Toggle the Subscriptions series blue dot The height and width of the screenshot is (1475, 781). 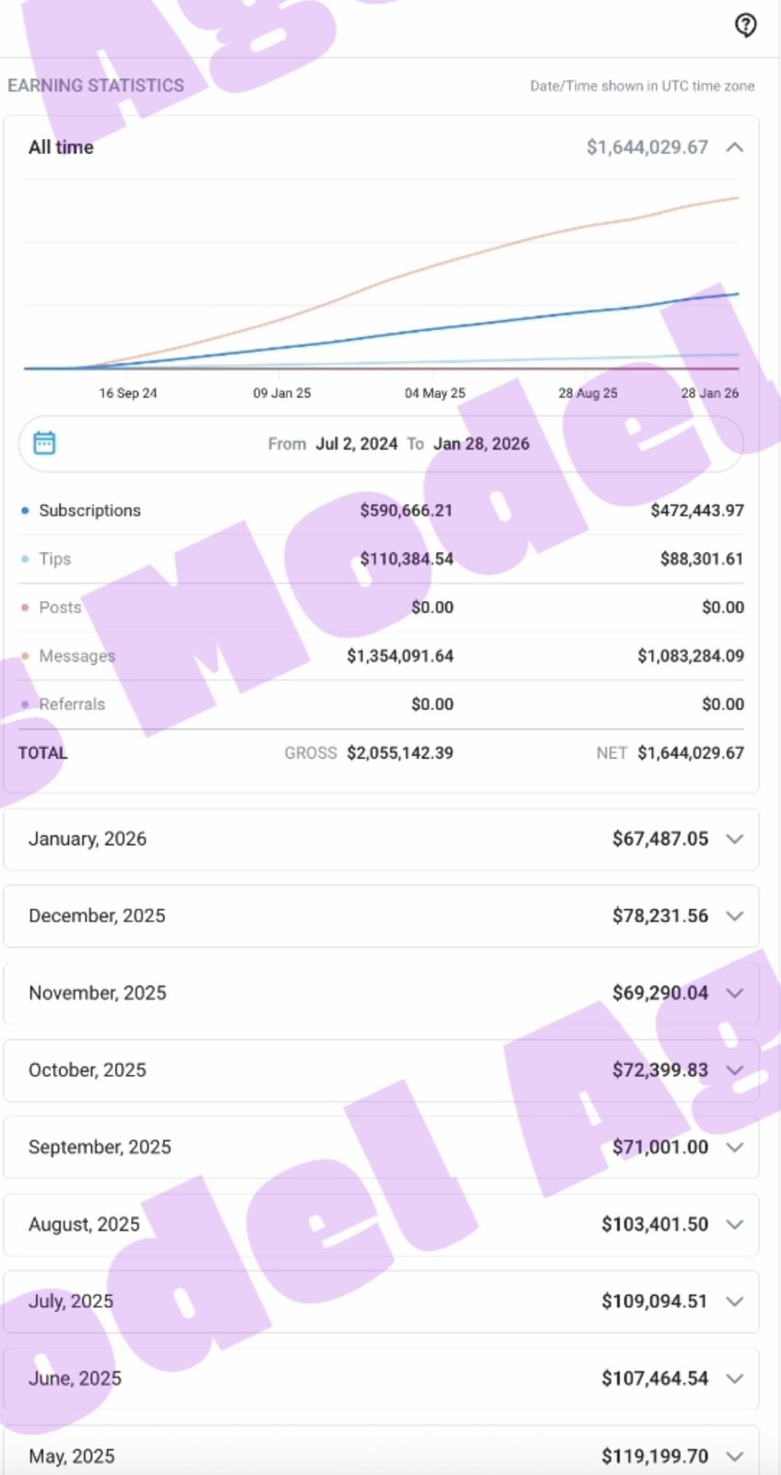click(25, 511)
